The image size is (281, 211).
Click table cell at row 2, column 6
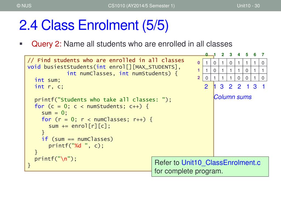[255, 78]
